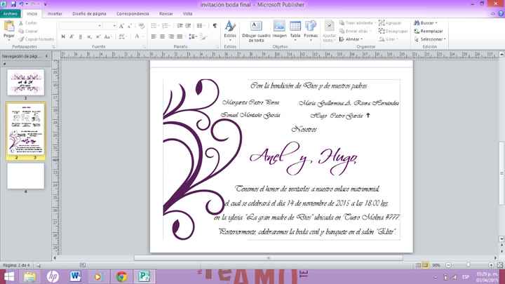Expand the font name dropdown
Screen dimensions: 505x284
tap(101, 26)
